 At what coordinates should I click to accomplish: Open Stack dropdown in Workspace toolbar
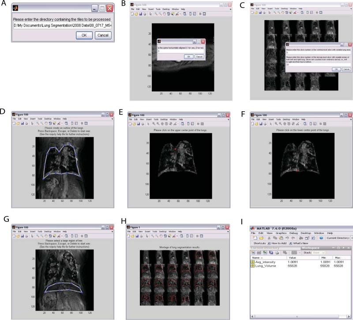coord(319,252)
